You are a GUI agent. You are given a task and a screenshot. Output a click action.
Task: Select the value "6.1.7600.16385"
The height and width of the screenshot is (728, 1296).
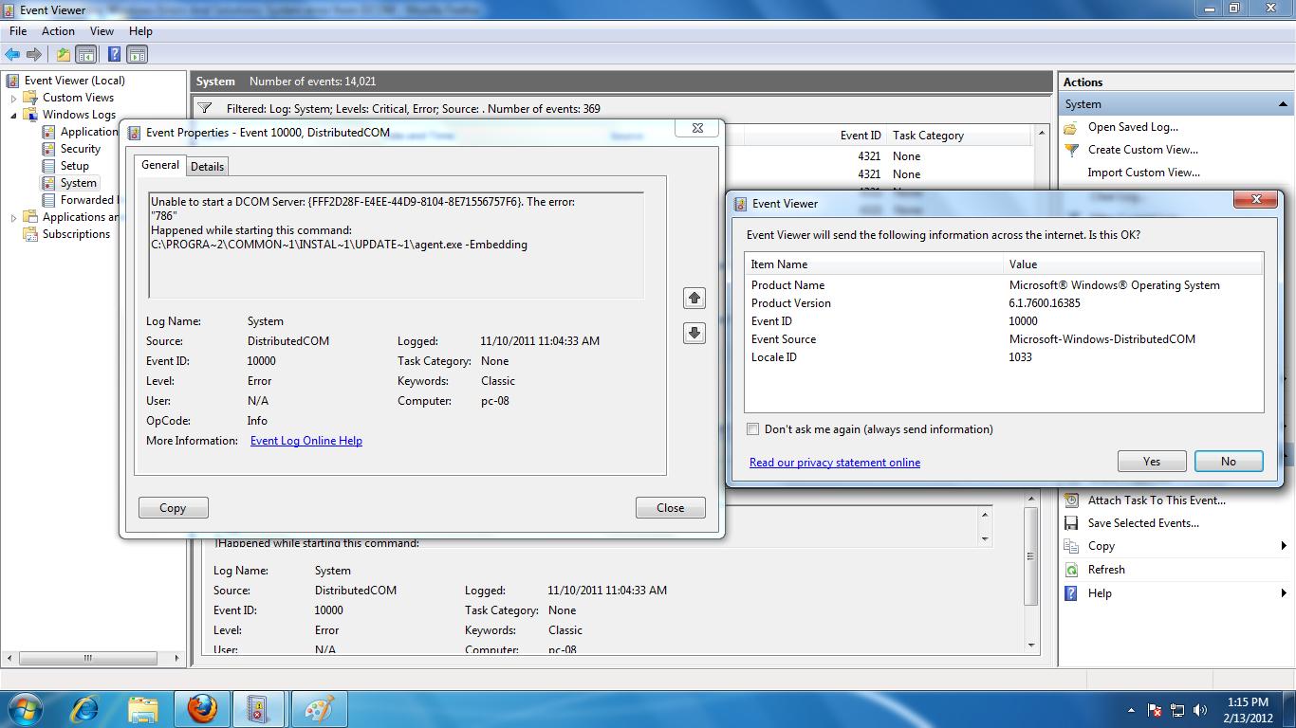(x=1045, y=303)
